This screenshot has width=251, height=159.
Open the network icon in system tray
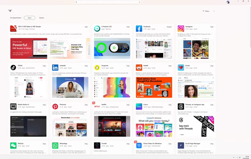pyautogui.click(x=237, y=158)
